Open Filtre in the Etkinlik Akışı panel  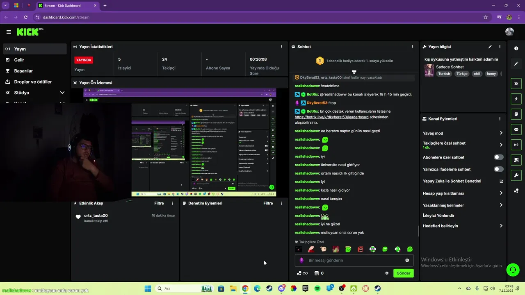pyautogui.click(x=159, y=203)
